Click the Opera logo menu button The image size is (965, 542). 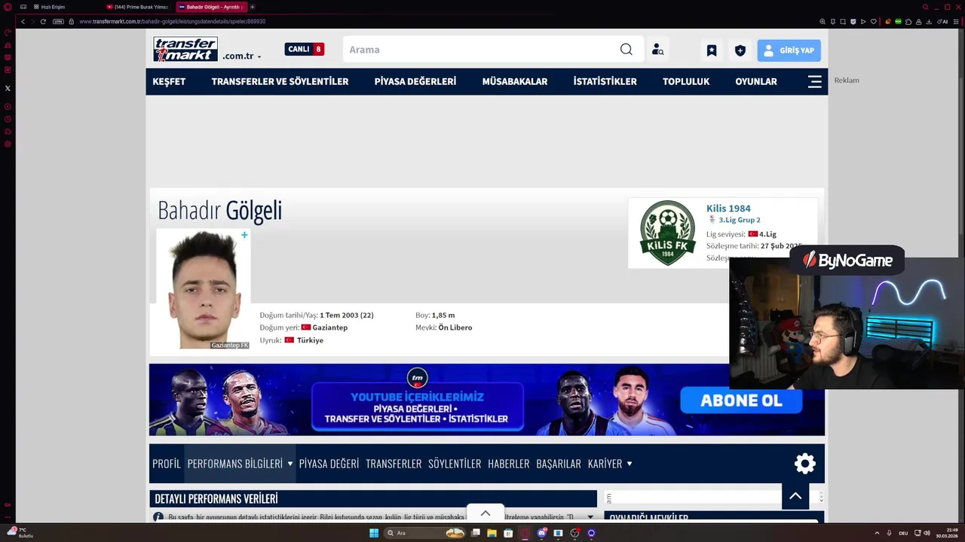8,7
